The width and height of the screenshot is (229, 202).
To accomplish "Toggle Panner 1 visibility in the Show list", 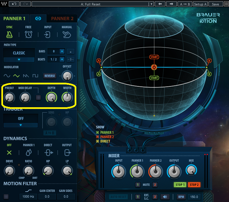I will coord(98,133).
